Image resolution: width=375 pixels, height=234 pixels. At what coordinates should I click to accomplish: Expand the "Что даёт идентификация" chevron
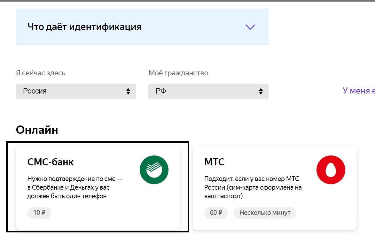[250, 27]
